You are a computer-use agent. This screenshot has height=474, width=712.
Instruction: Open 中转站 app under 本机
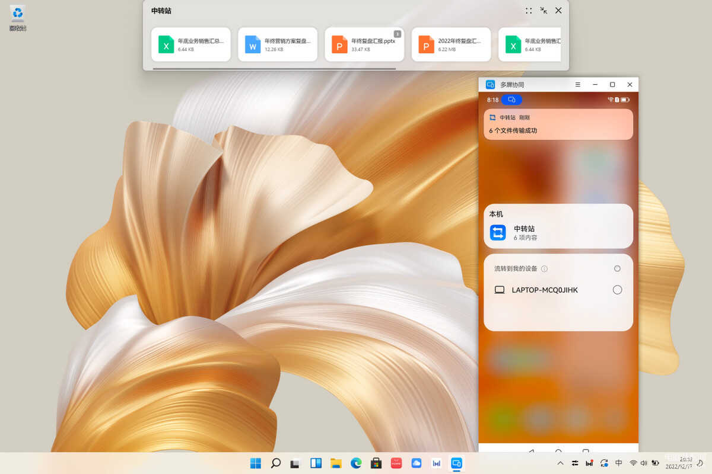[558, 232]
